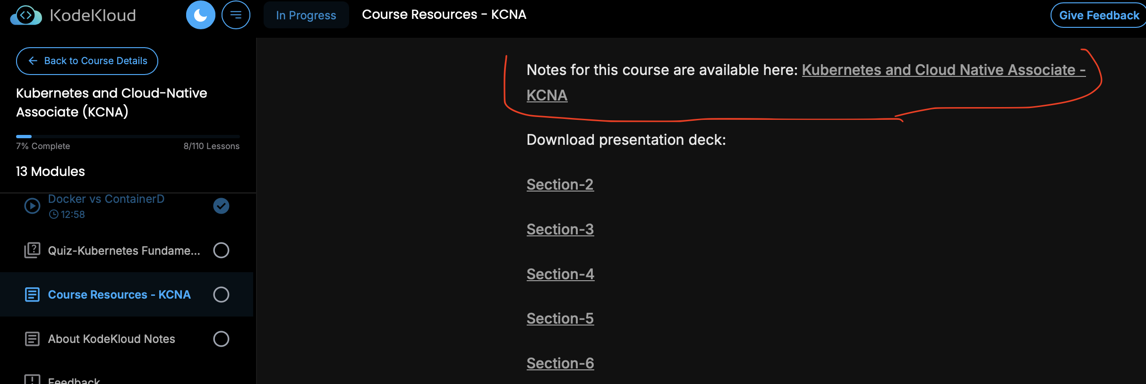Open the About KodeKloud Notes lesson
This screenshot has width=1146, height=384.
tap(111, 339)
